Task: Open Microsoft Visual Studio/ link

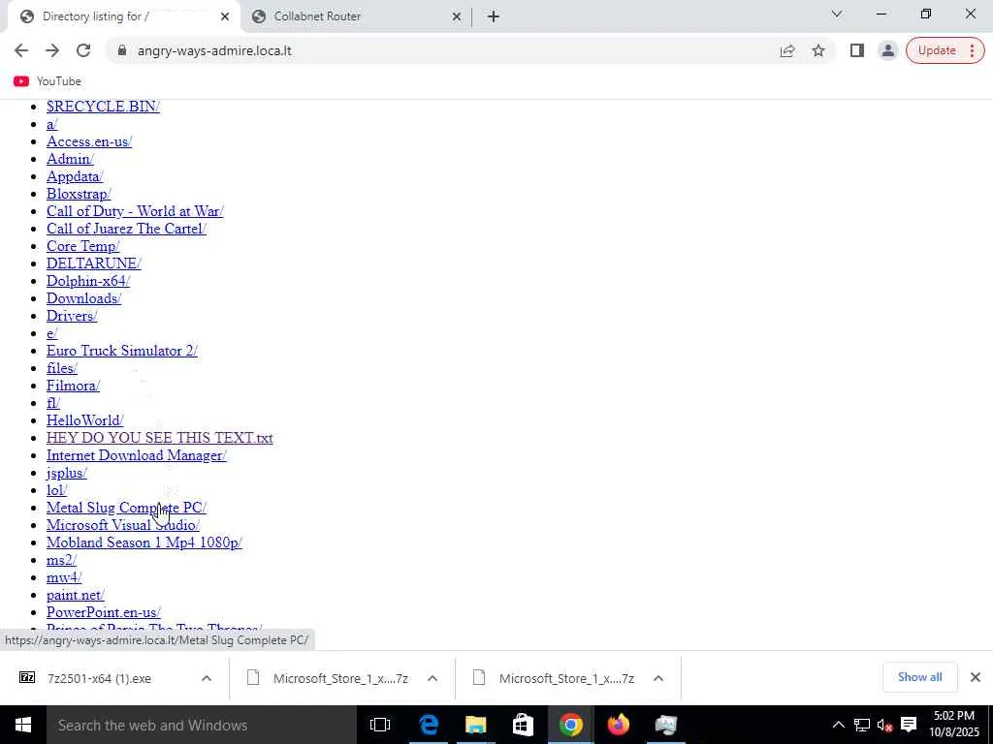Action: 123,524
